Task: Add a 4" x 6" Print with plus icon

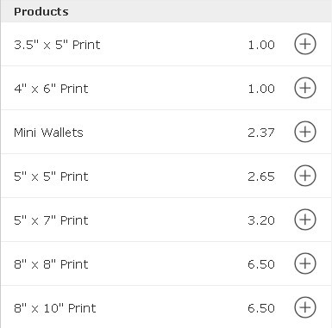Action: click(305, 88)
